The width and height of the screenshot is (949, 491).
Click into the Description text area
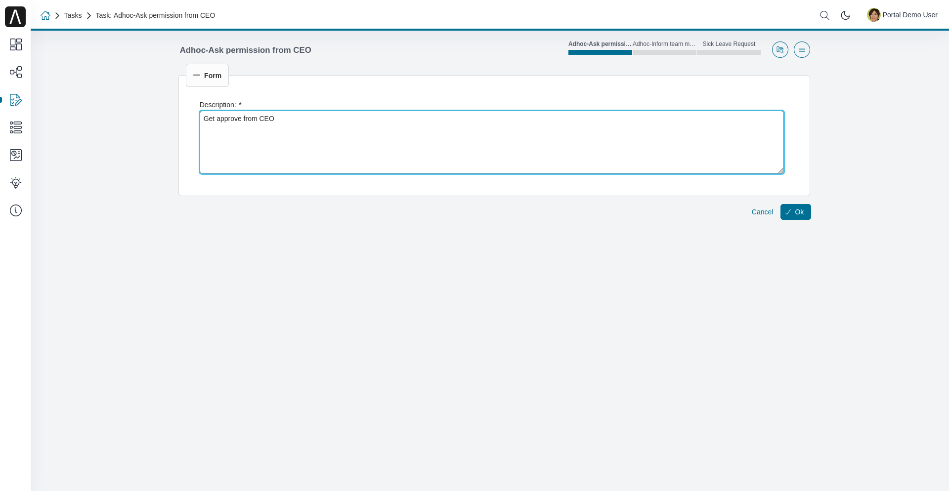[491, 142]
